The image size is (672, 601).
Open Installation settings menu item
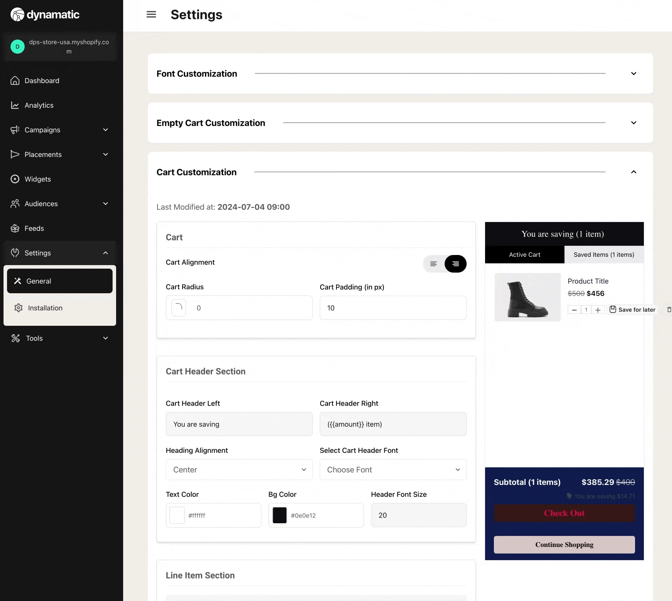coord(45,308)
